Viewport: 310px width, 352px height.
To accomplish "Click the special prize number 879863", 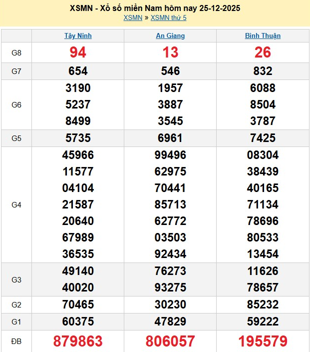I will 78,341.
